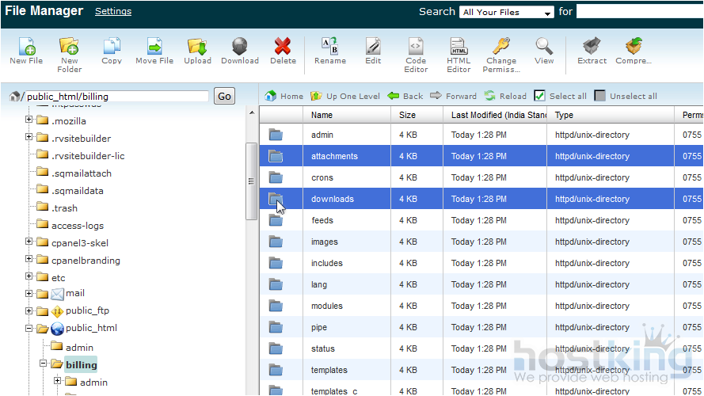Click the New File icon

tap(26, 47)
